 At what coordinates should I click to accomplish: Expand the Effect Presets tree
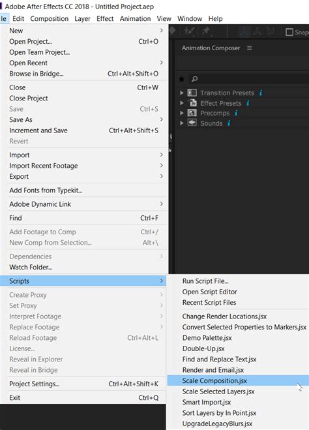click(181, 103)
